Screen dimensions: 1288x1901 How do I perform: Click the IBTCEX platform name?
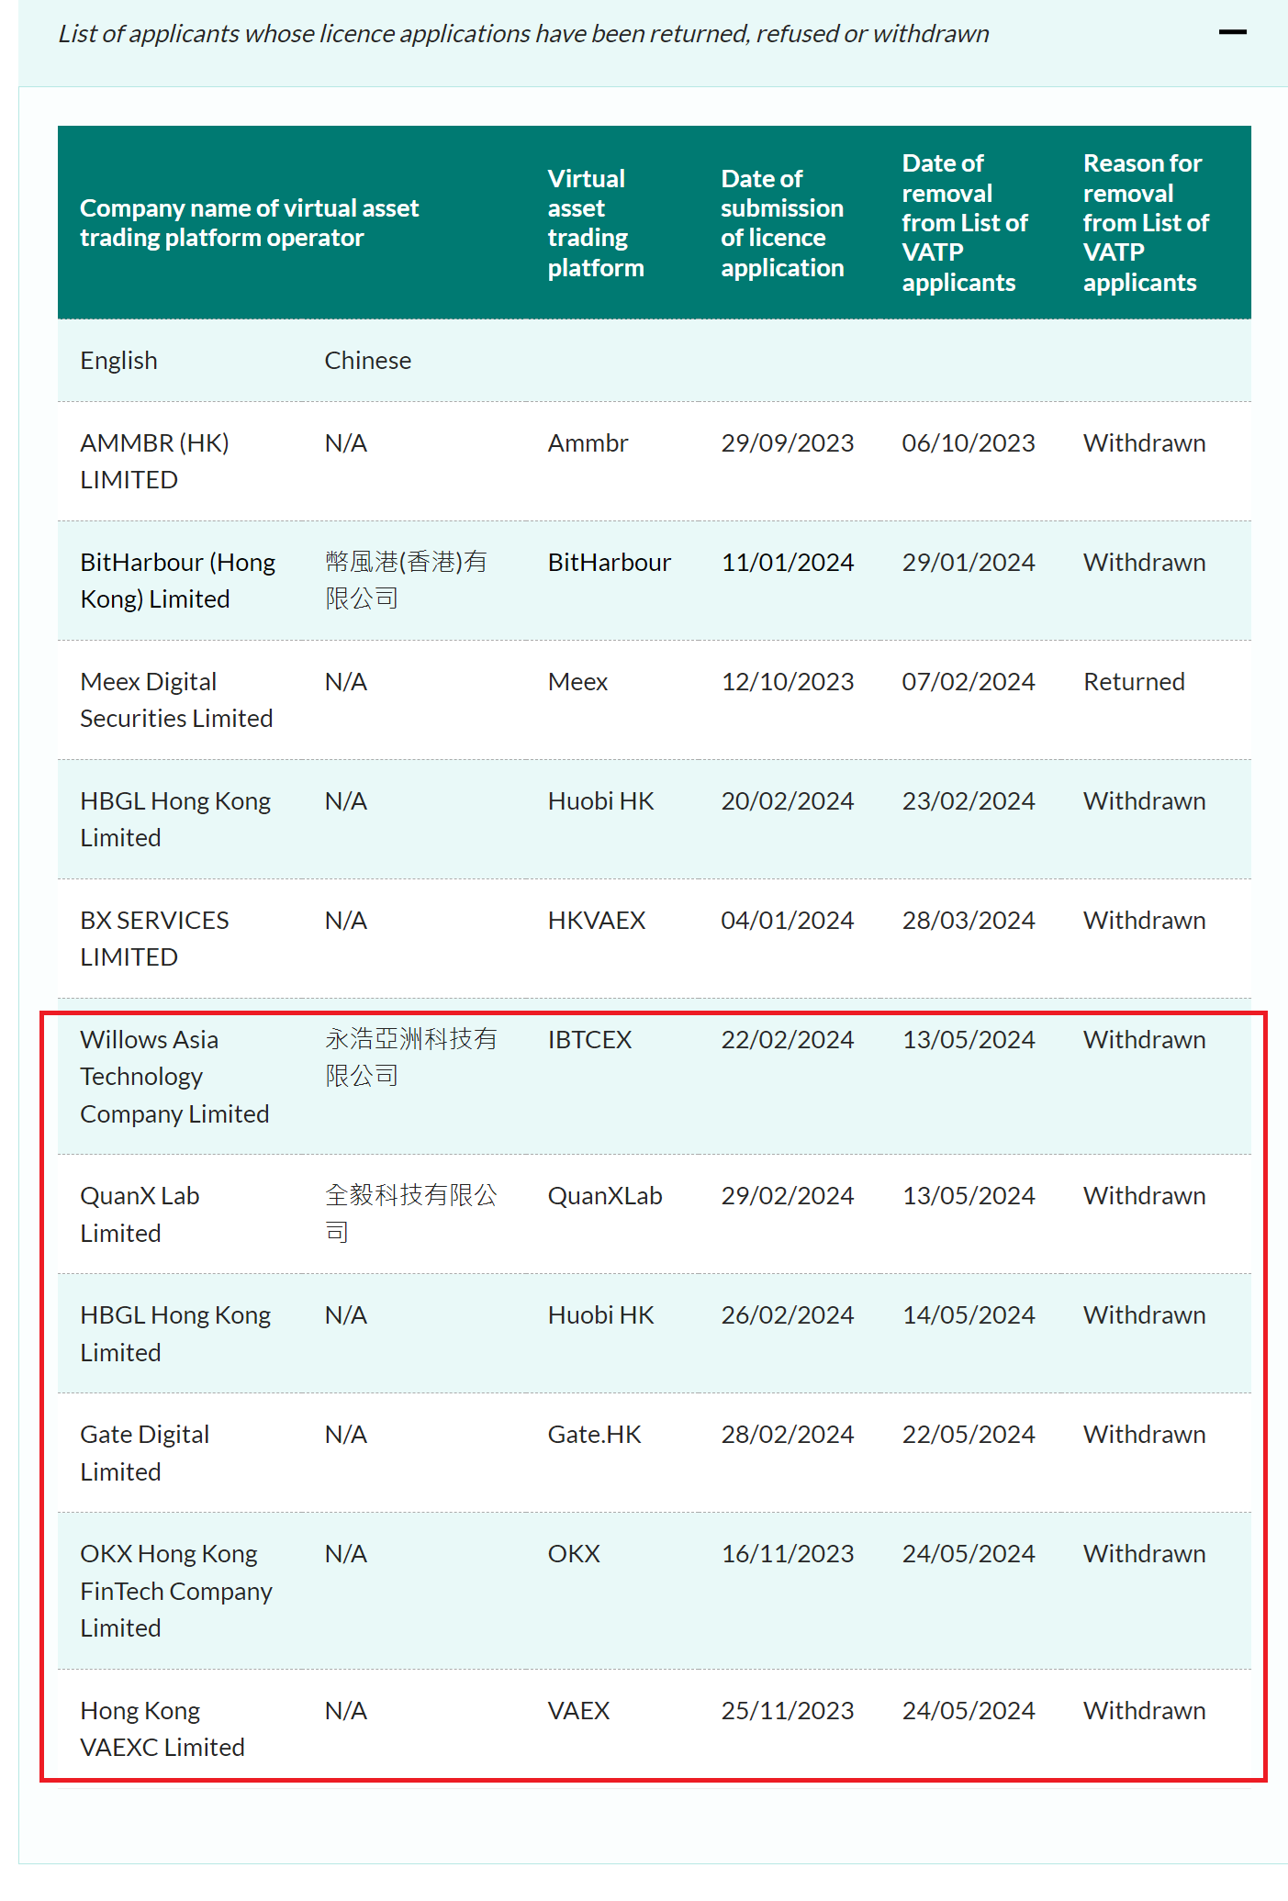tap(589, 1040)
